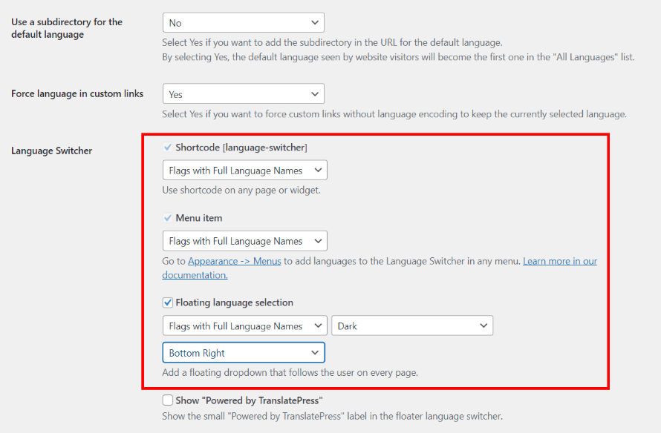The image size is (661, 433).
Task: Uncheck Floating language selection checkbox
Action: pos(168,303)
